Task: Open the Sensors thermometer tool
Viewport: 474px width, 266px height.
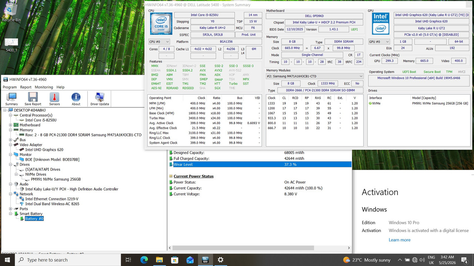Action: 54,99
